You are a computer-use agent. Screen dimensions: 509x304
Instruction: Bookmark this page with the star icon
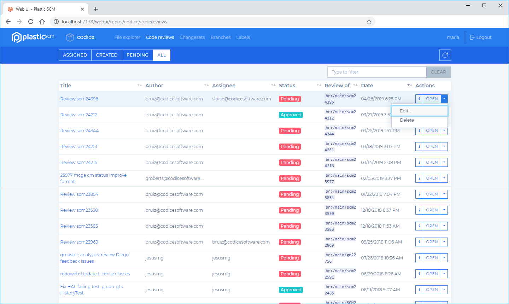[x=369, y=22]
